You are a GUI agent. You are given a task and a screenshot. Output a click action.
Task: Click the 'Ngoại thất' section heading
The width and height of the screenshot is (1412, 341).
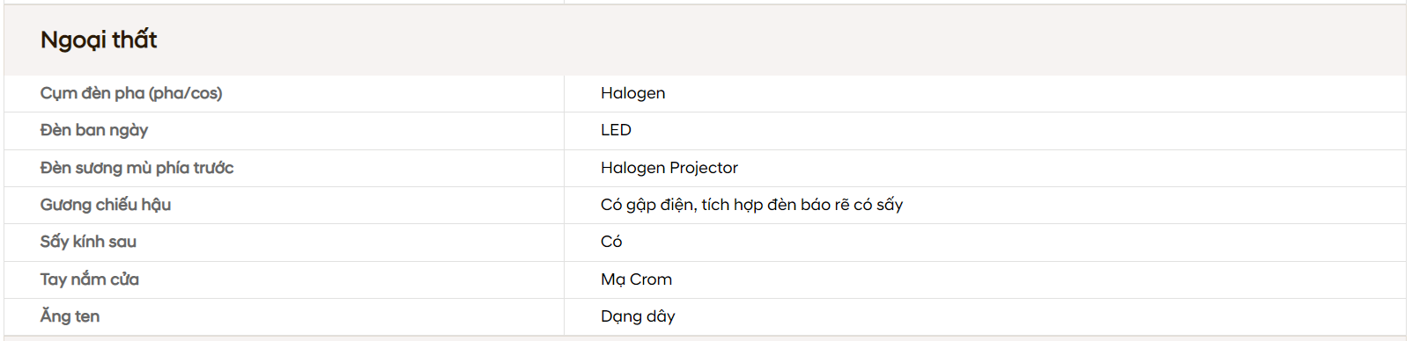99,40
